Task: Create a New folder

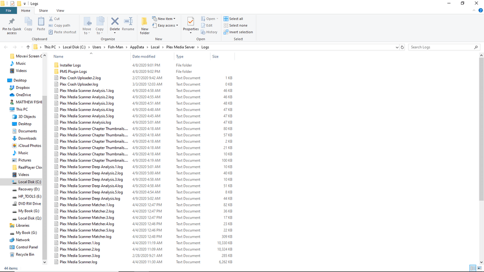Action: 144,26
